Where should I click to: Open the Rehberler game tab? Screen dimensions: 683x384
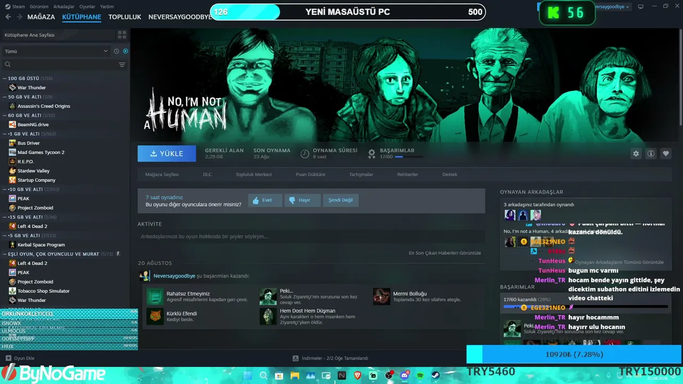pos(408,174)
